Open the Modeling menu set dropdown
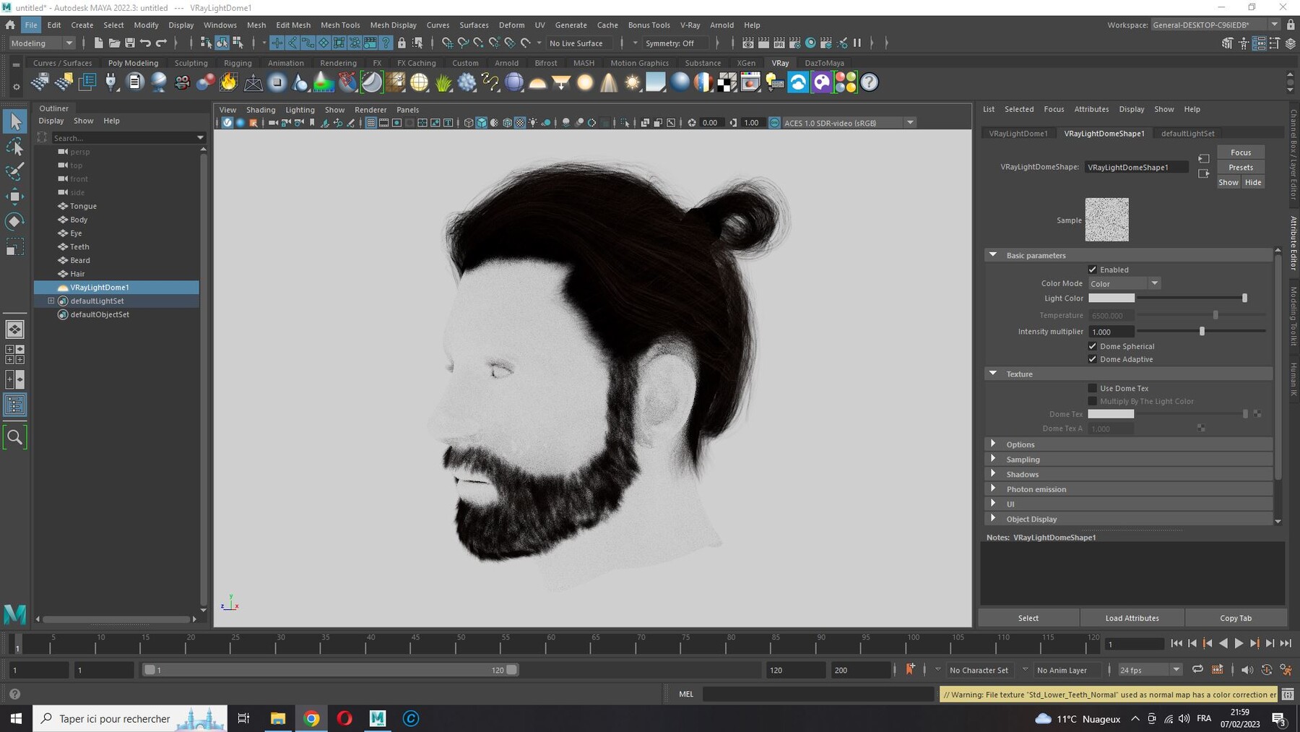This screenshot has width=1300, height=732. point(41,43)
